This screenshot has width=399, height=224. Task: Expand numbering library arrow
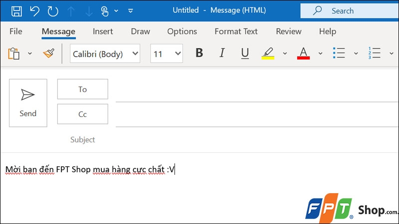[392, 53]
